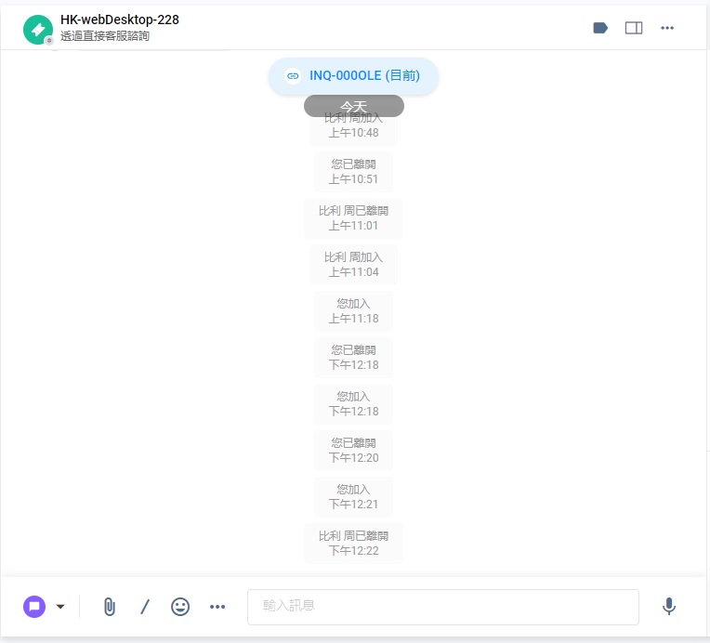This screenshot has height=643, width=710.
Task: Attach a file with the paperclip icon
Action: 109,607
